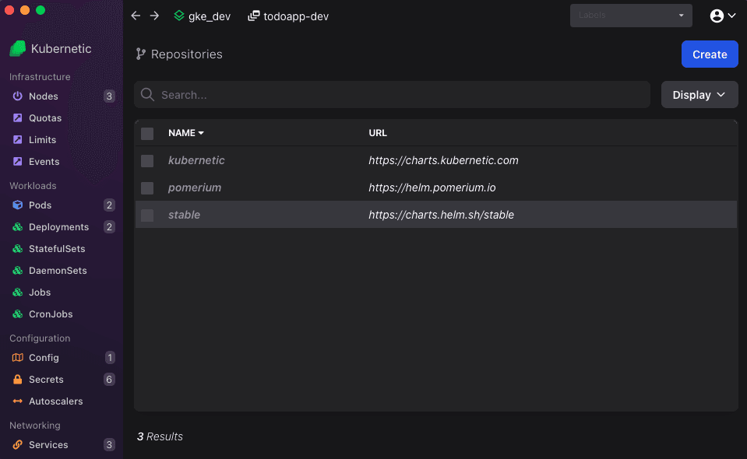Open StatefulSets in the sidebar

(57, 249)
